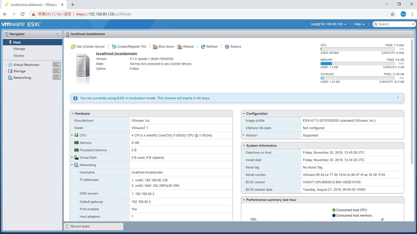Close the localhost.localdomain browser tab

tap(62, 4)
